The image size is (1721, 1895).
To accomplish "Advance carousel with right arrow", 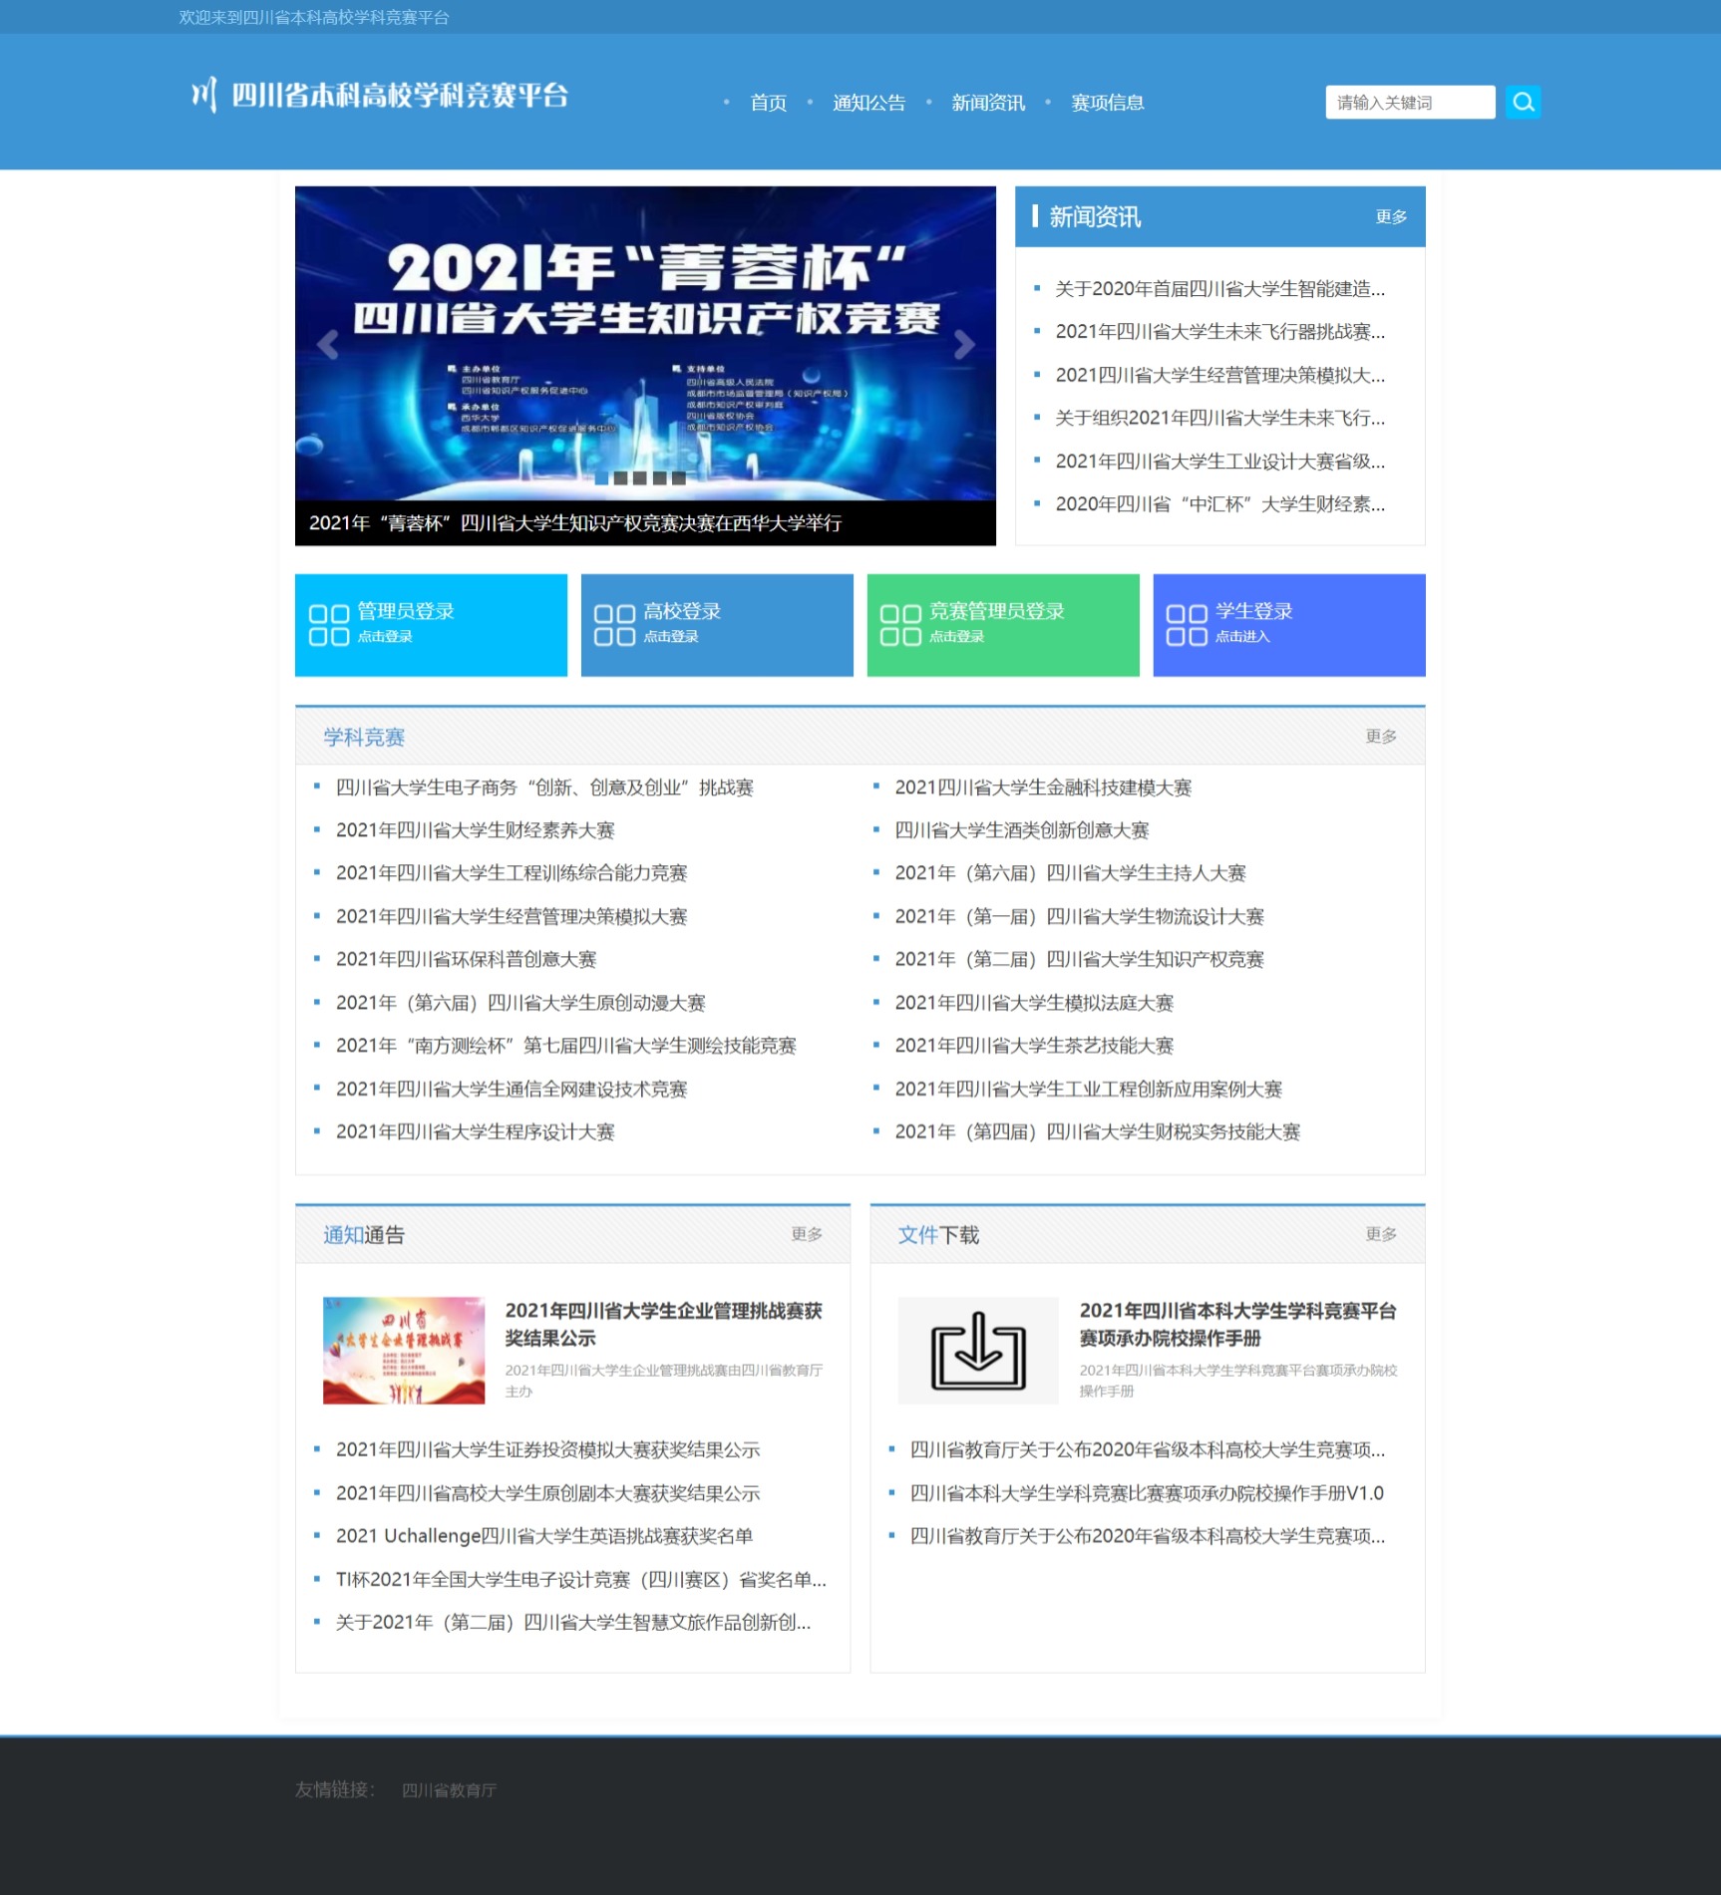I will pos(963,345).
